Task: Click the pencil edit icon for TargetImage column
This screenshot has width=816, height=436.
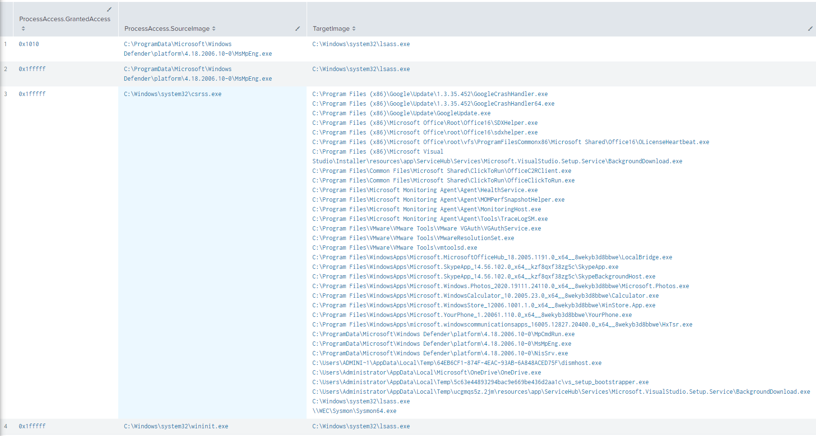Action: (x=810, y=29)
